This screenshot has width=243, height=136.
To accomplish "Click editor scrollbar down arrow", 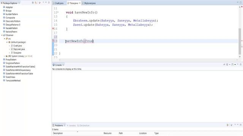I will pos(240,57).
